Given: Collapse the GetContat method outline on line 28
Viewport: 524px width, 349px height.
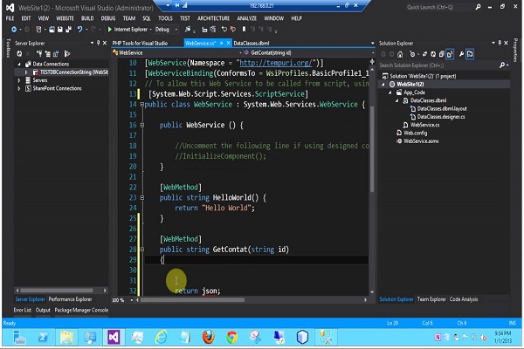Looking at the screenshot, I should pyautogui.click(x=142, y=250).
